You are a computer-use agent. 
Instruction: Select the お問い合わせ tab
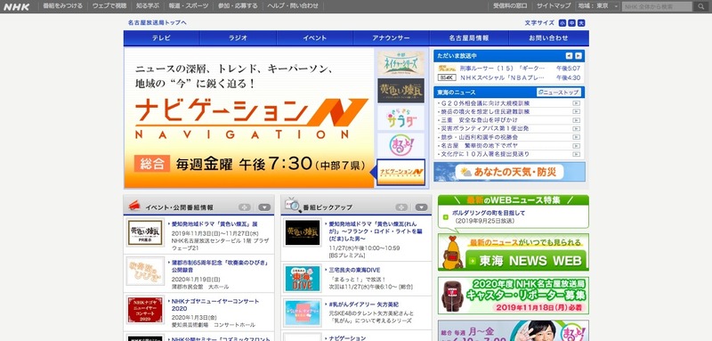coord(548,38)
